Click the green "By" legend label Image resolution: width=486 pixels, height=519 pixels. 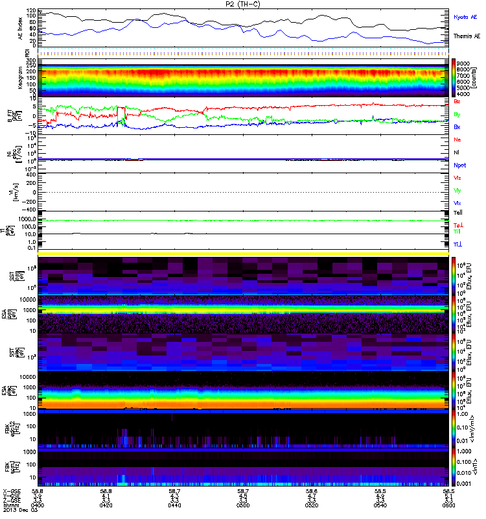[457, 114]
